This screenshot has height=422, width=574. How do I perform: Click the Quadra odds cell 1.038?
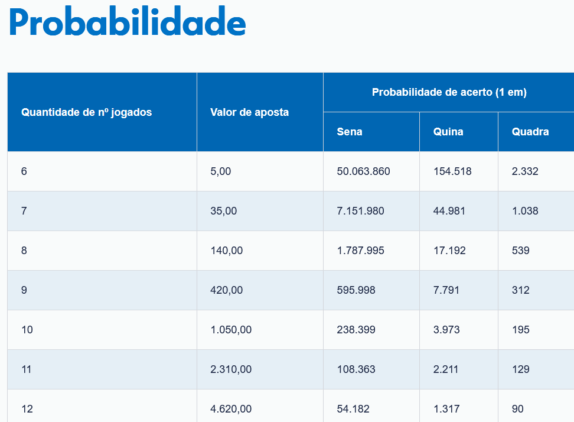(525, 211)
